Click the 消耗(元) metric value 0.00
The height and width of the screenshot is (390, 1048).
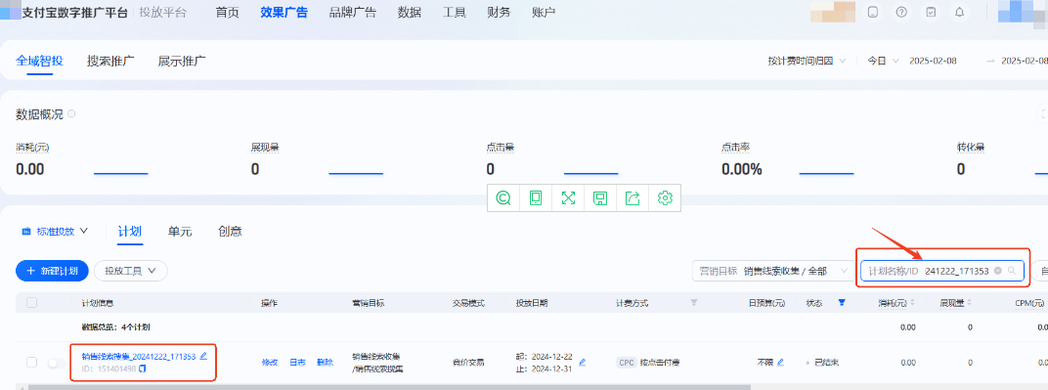(x=30, y=169)
